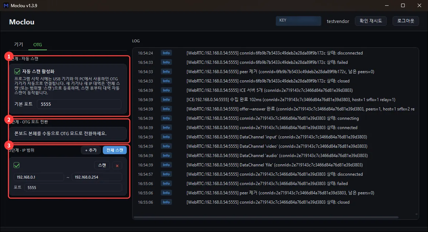The image size is (428, 232).
Task: Click the 확인 재시도 button
Action: coord(371,21)
